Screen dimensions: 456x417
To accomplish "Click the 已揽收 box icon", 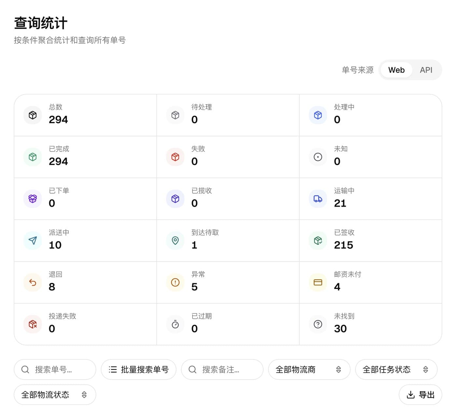I will [175, 199].
